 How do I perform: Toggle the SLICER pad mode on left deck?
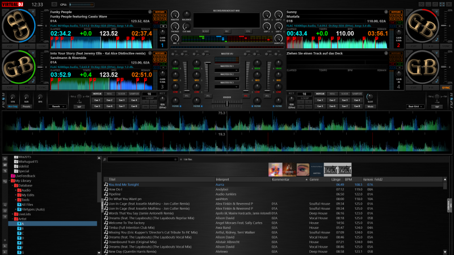tap(121, 93)
